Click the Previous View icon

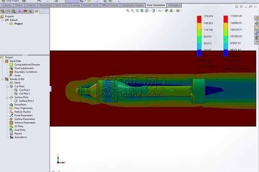pos(137,11)
